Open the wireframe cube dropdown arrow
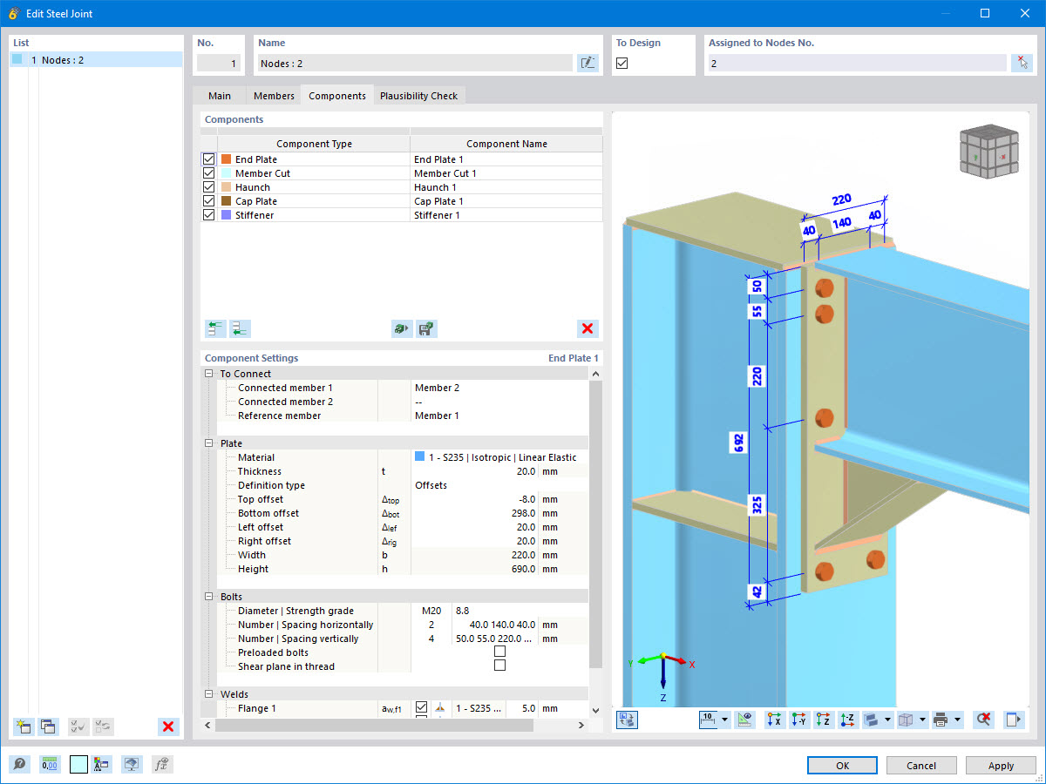Screen dimensions: 1046x784 point(922,720)
